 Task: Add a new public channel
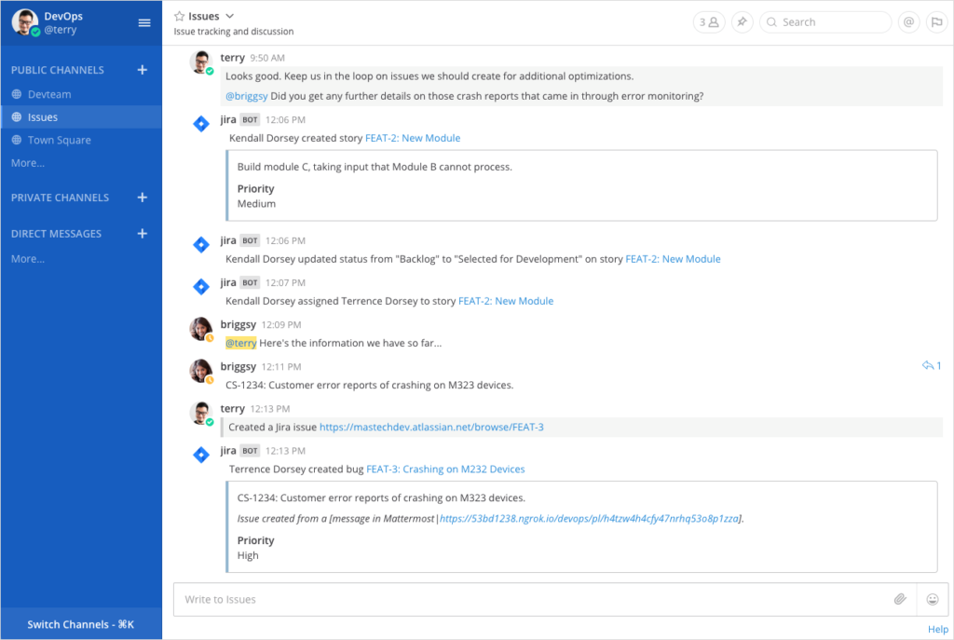pyautogui.click(x=143, y=70)
